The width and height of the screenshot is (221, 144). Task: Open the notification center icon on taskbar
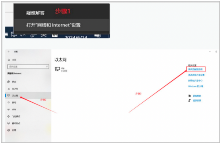coord(98,35)
